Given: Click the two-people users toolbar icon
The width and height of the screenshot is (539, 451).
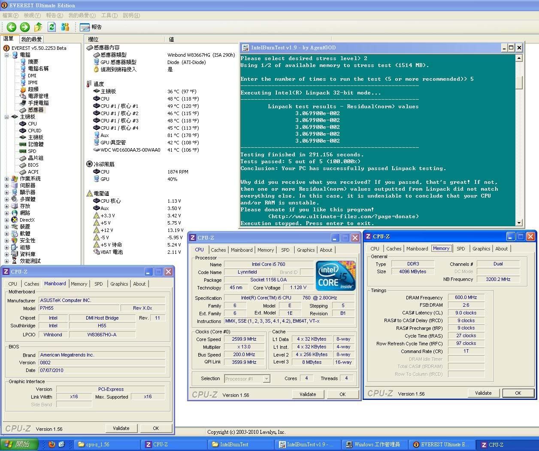Looking at the screenshot, I should pos(65,27).
